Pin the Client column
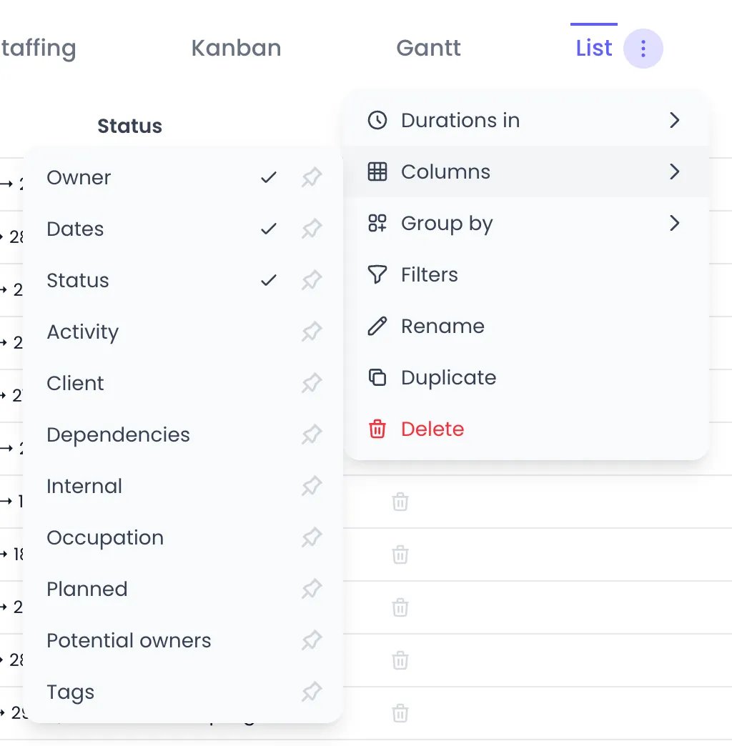The height and width of the screenshot is (746, 732). 312,383
